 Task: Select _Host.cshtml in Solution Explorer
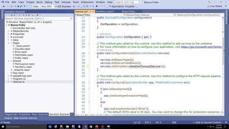click(22, 46)
